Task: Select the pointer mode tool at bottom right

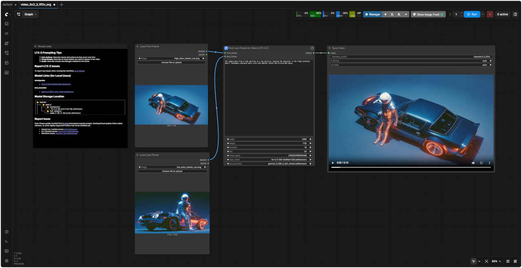Action: 473,261
